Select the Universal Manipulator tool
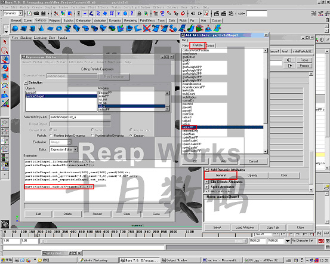The height and width of the screenshot is (264, 330). pos(5,86)
